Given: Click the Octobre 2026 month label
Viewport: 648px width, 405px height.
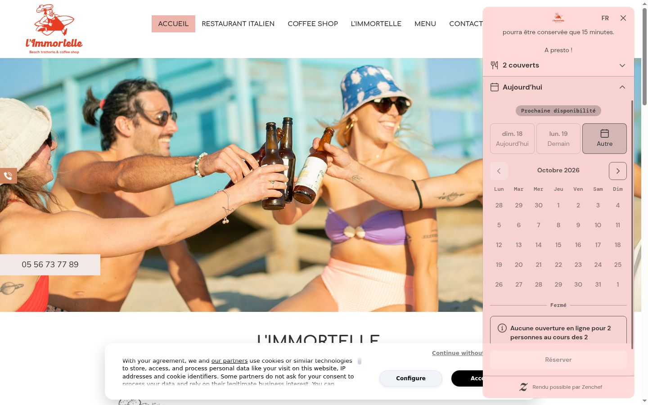Looking at the screenshot, I should coord(558,170).
